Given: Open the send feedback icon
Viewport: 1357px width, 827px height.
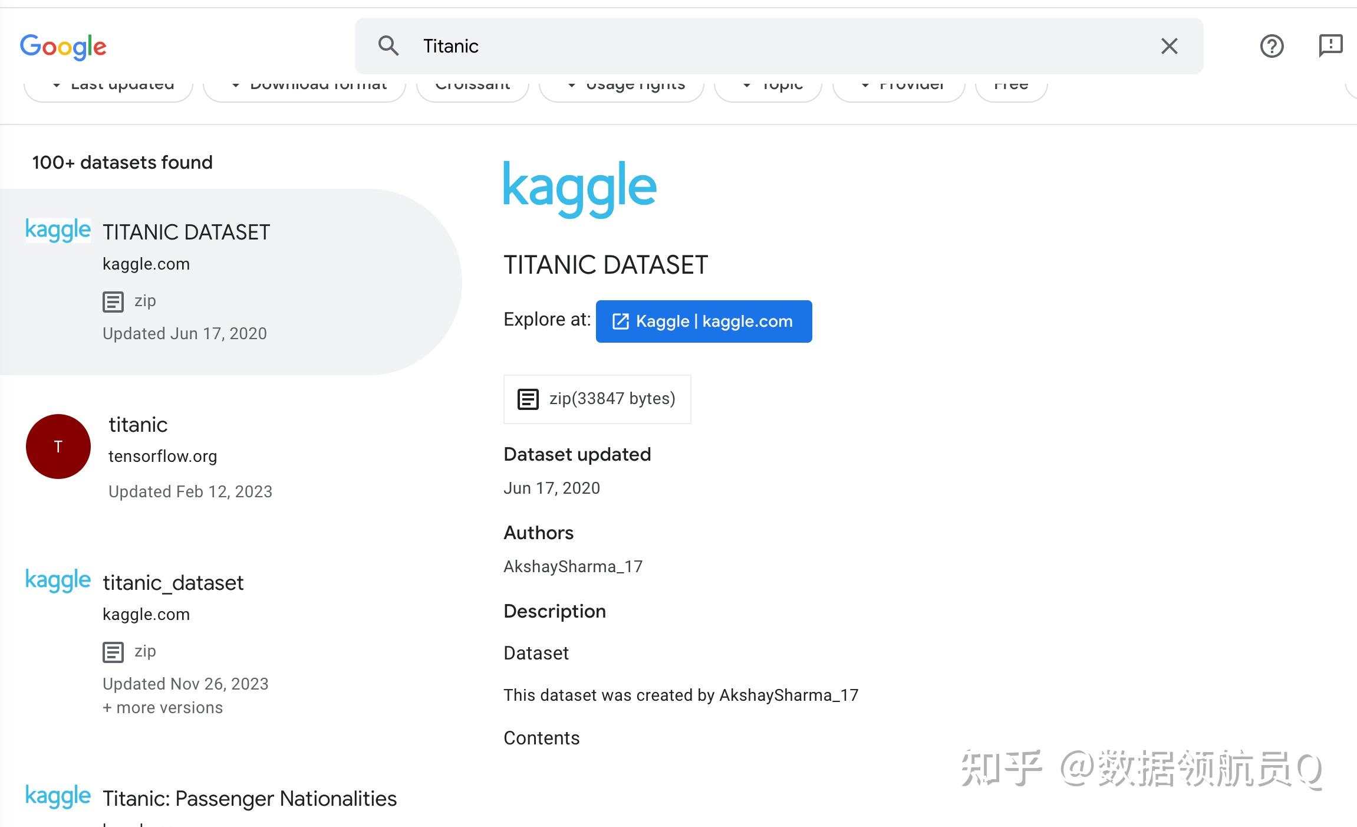Looking at the screenshot, I should pyautogui.click(x=1330, y=46).
